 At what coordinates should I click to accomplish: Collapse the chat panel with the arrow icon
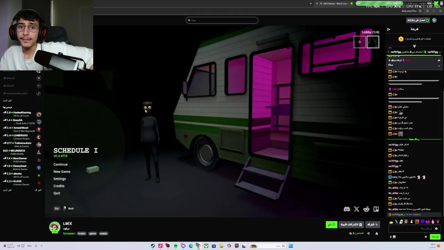pyautogui.click(x=388, y=29)
